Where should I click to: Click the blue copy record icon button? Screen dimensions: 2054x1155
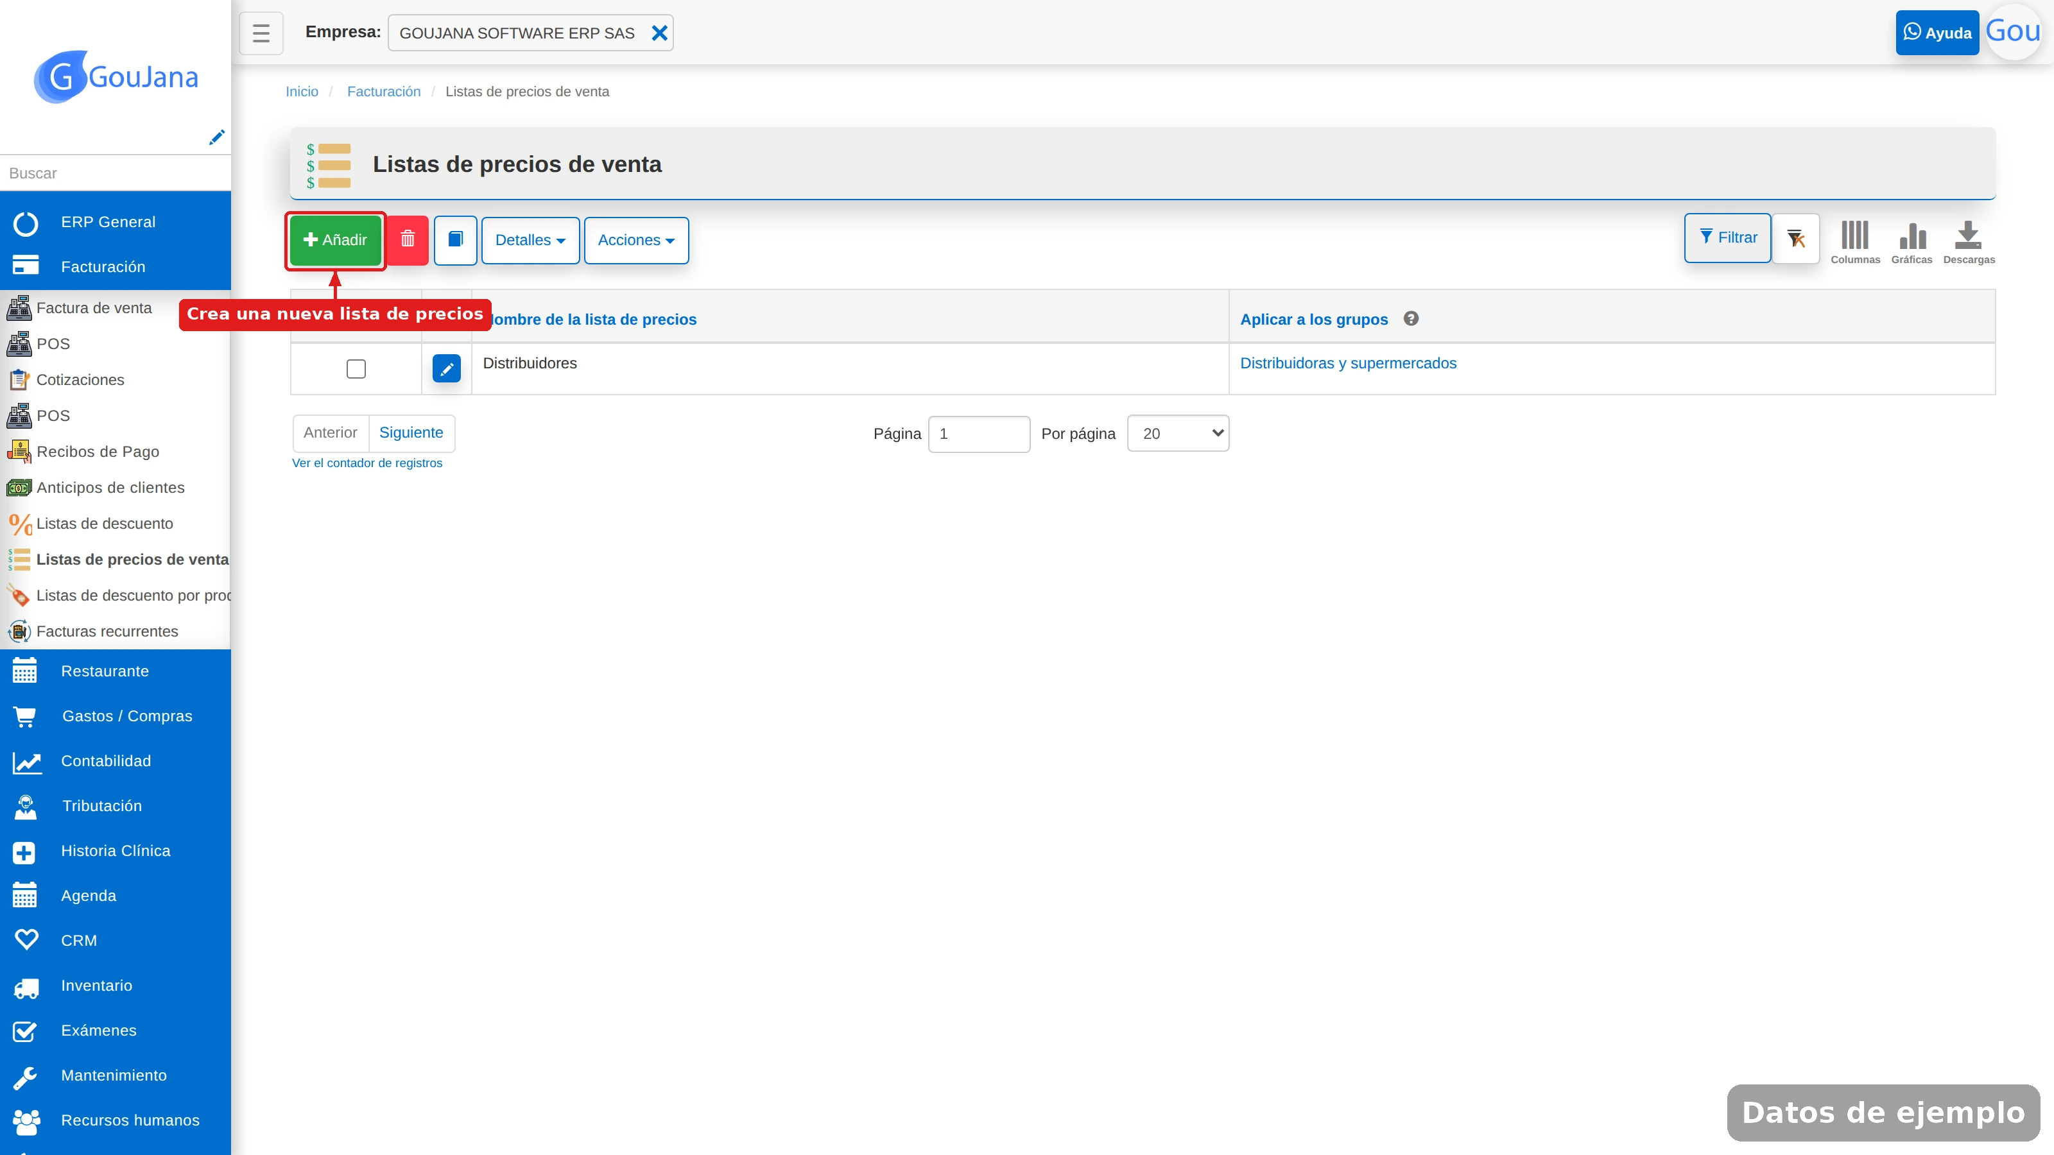point(455,239)
